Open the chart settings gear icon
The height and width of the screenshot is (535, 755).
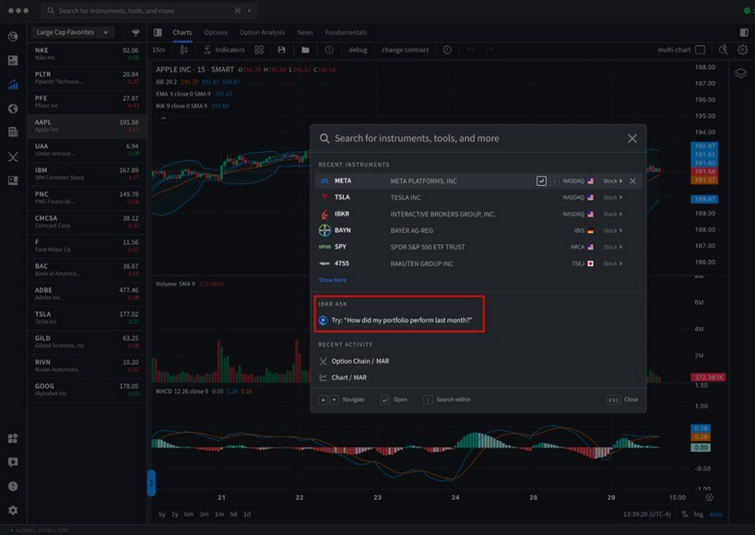point(741,50)
